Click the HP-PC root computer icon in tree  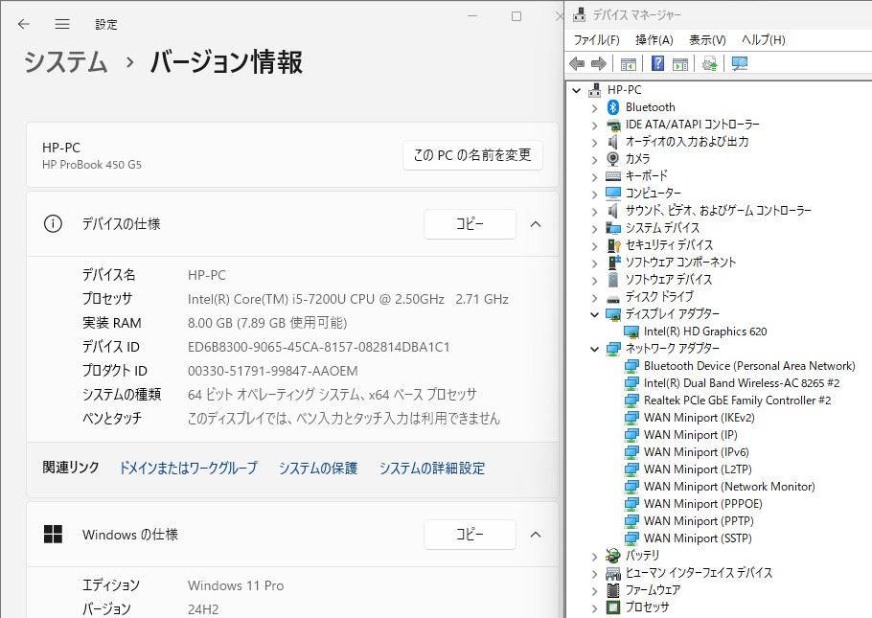[595, 89]
